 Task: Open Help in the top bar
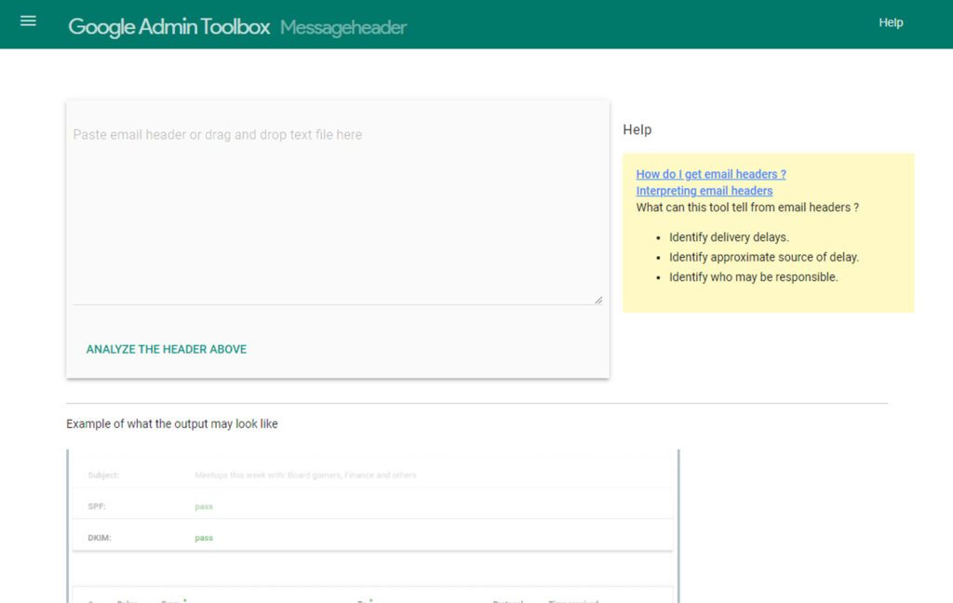(x=891, y=22)
